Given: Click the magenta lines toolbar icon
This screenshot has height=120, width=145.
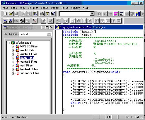Looking at the screenshot, I should click(116, 14).
